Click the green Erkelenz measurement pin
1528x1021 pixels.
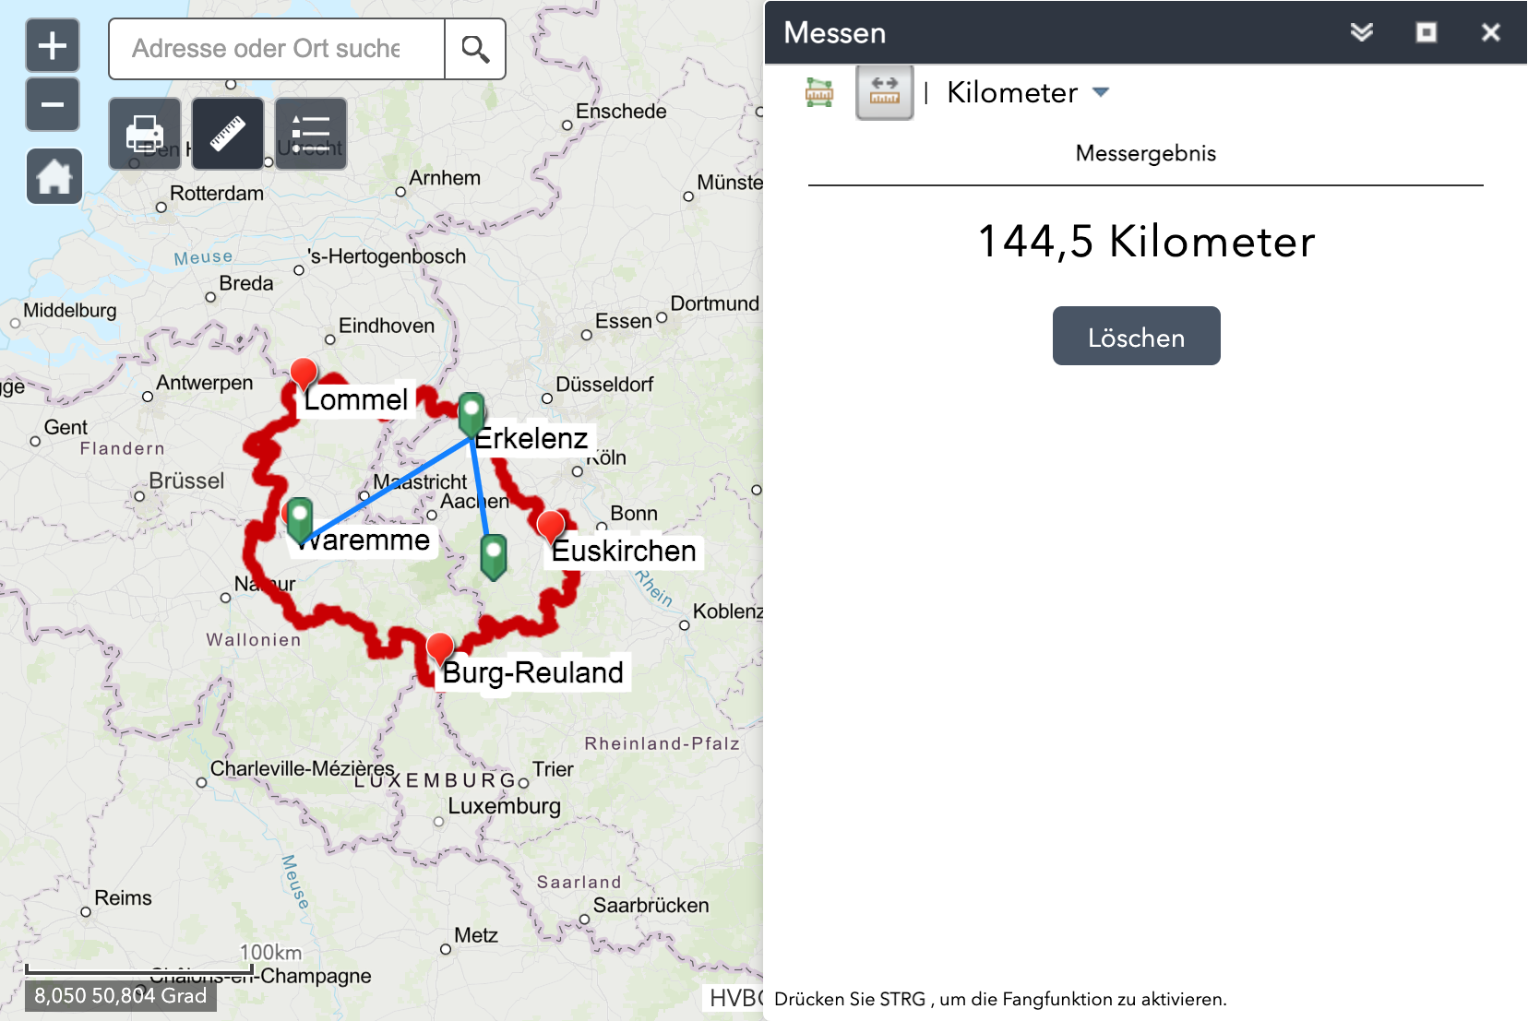[472, 410]
